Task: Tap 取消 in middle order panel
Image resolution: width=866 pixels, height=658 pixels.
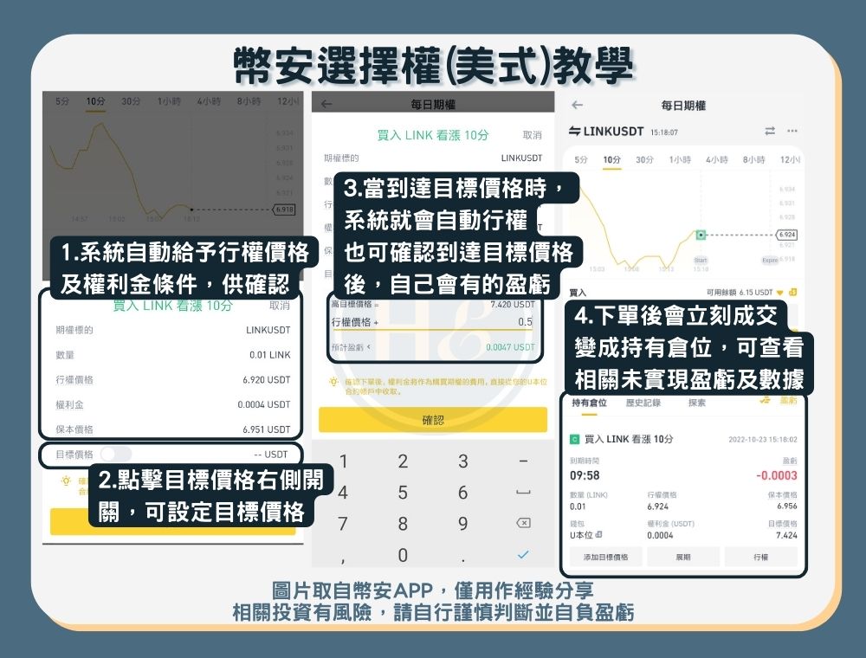Action: (x=533, y=135)
